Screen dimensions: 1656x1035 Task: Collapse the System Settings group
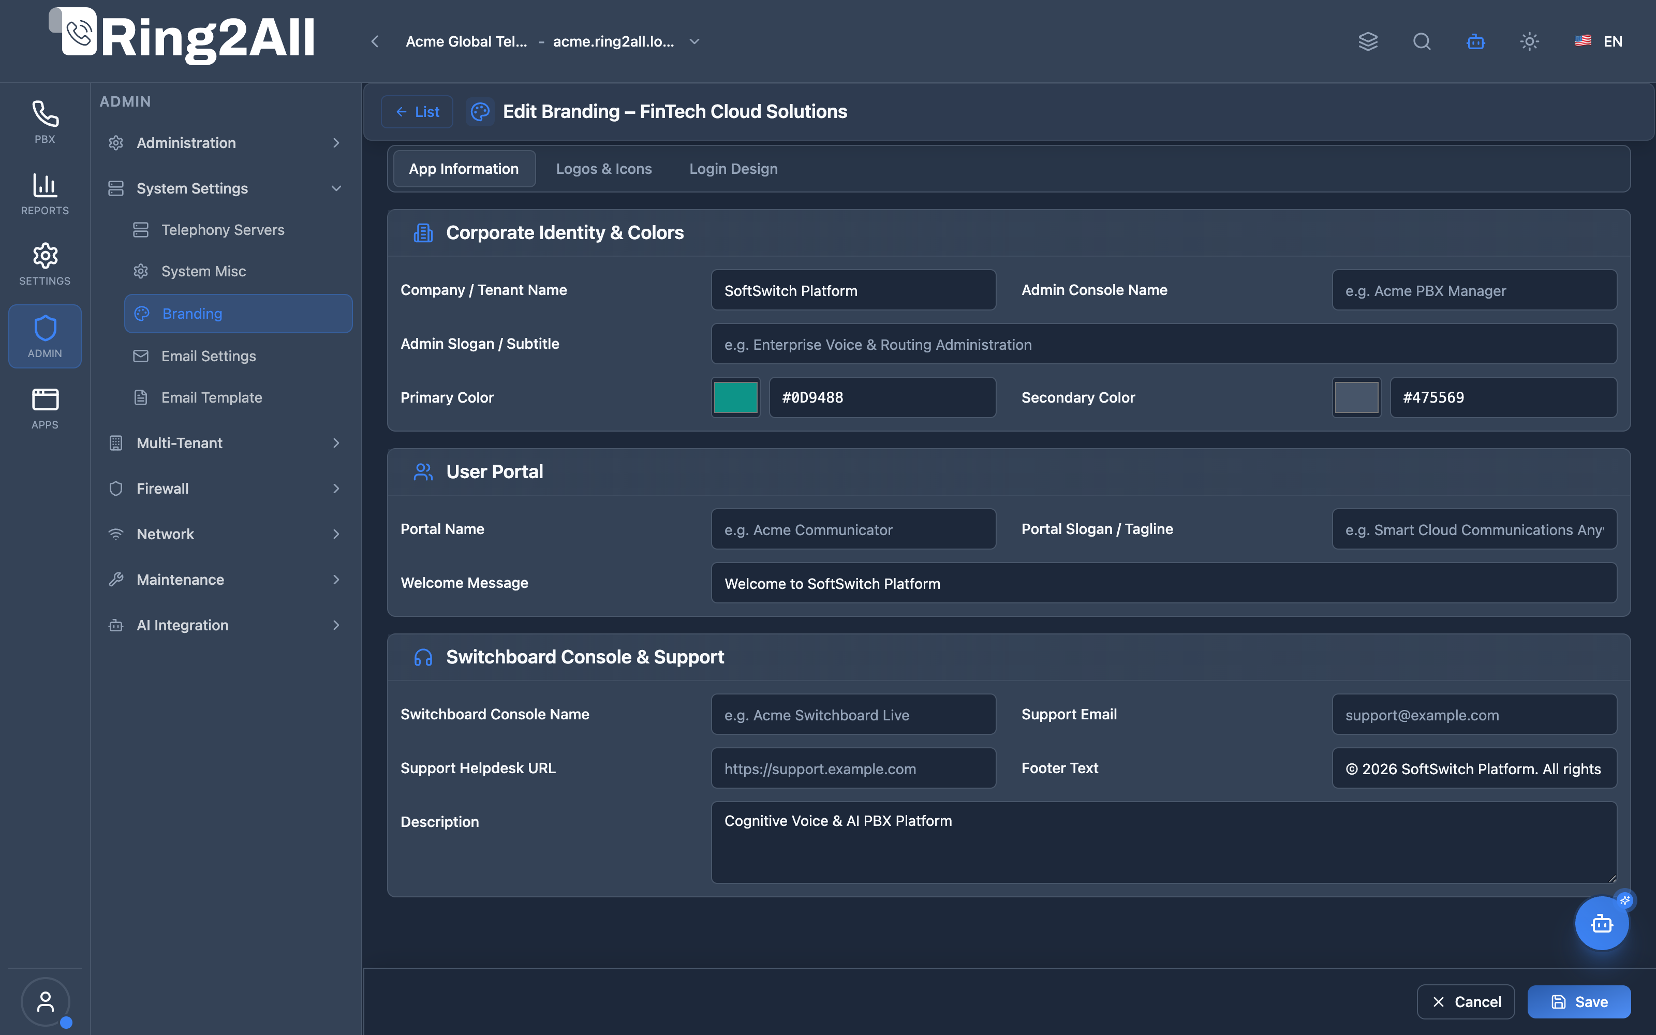[225, 188]
